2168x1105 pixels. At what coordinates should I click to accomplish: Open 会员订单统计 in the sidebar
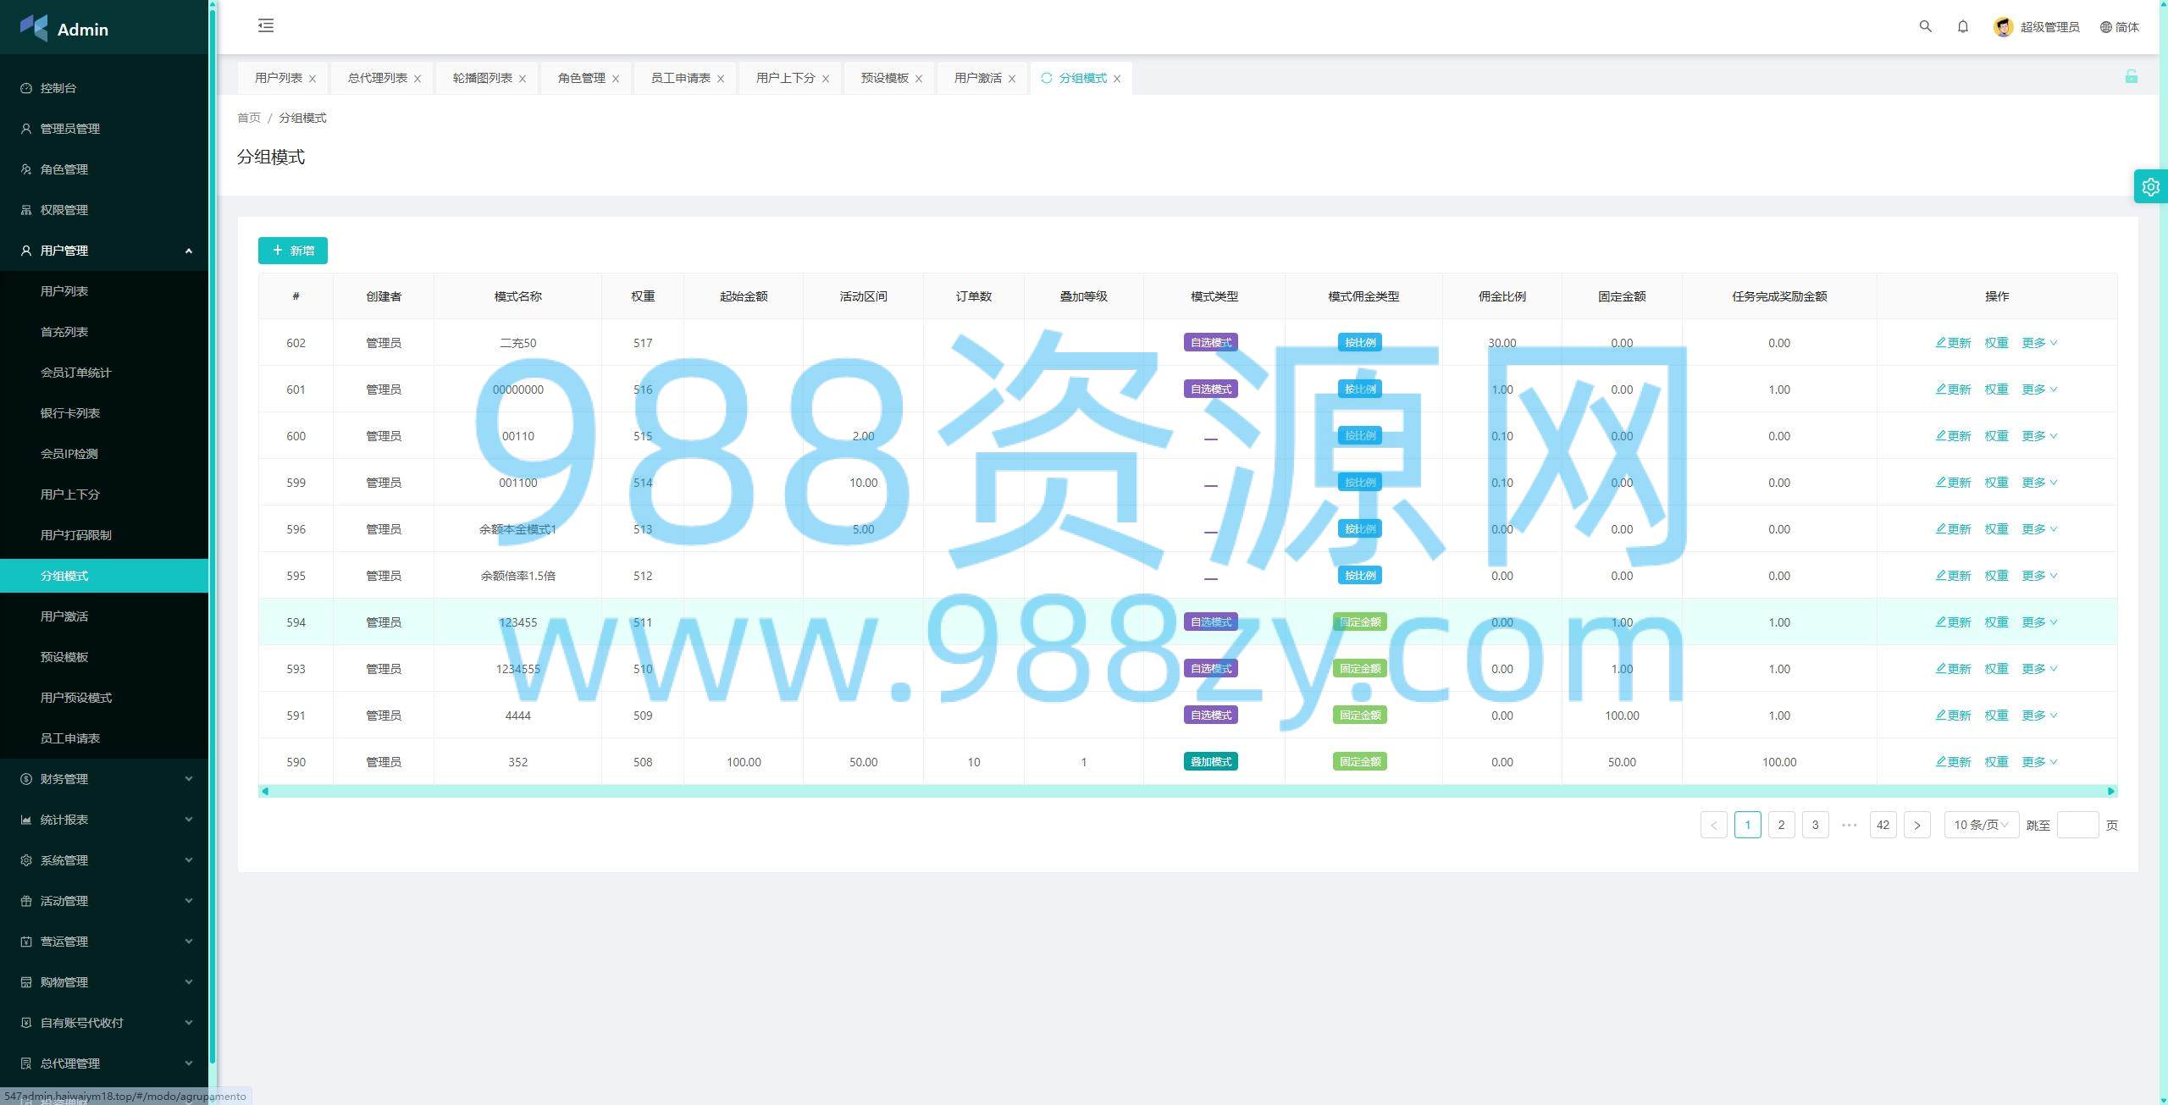click(x=75, y=373)
